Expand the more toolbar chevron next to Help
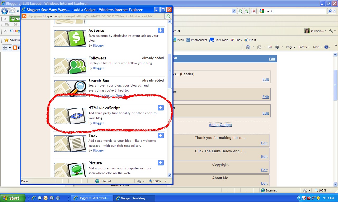The width and height of the screenshot is (338, 202). click(x=336, y=45)
